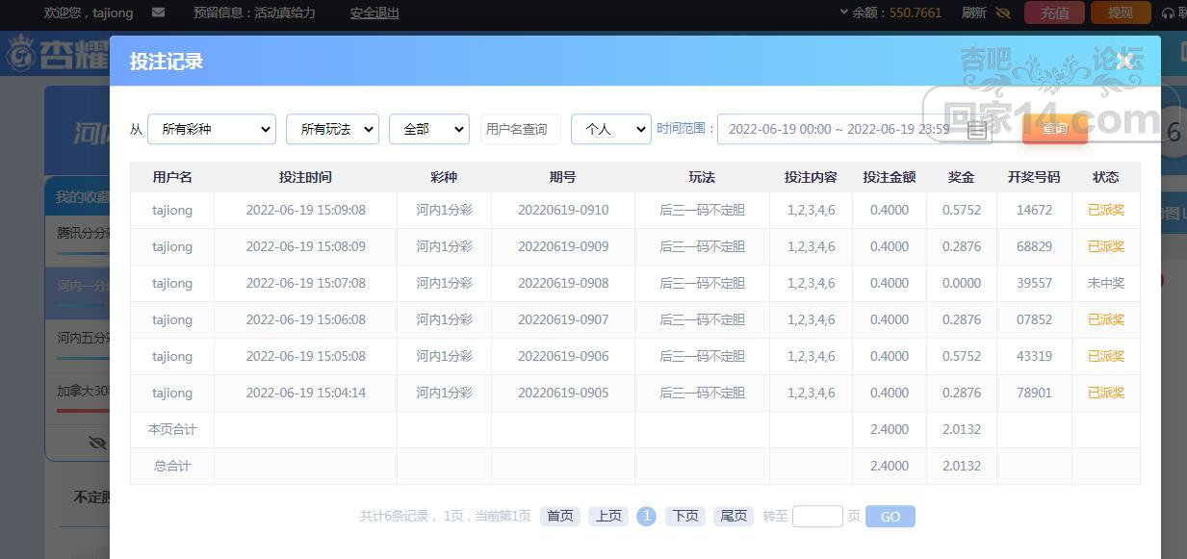Viewport: 1187px width, 559px height.
Task: Expand the 全部 status dropdown
Action: pyautogui.click(x=428, y=129)
